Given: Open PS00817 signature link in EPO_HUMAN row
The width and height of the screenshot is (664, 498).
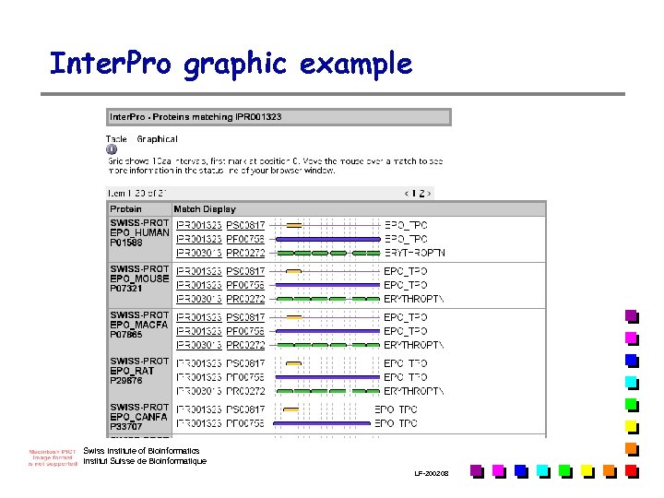Looking at the screenshot, I should (245, 225).
